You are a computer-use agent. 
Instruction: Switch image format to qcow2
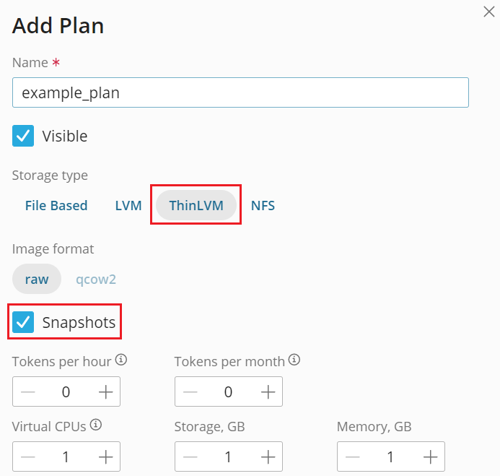[96, 279]
